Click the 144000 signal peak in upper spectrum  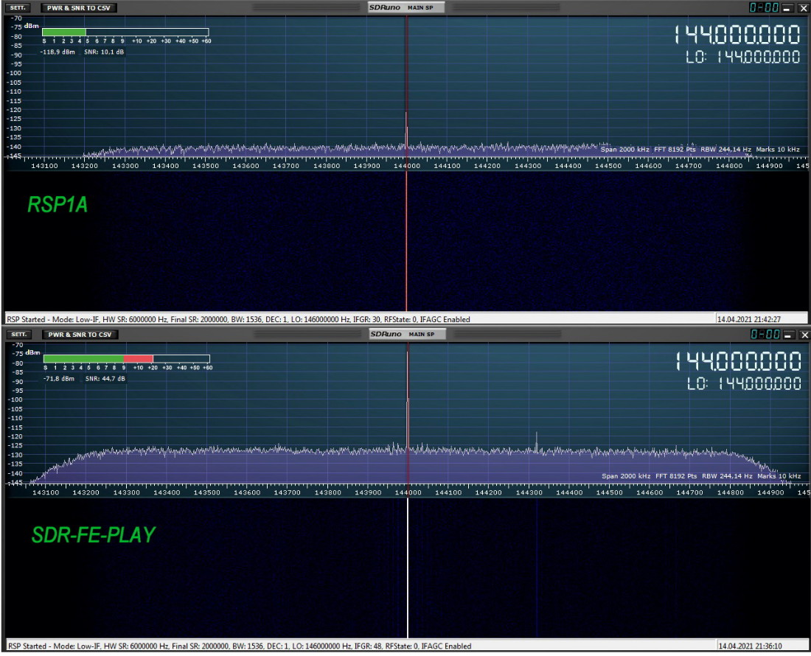click(406, 129)
